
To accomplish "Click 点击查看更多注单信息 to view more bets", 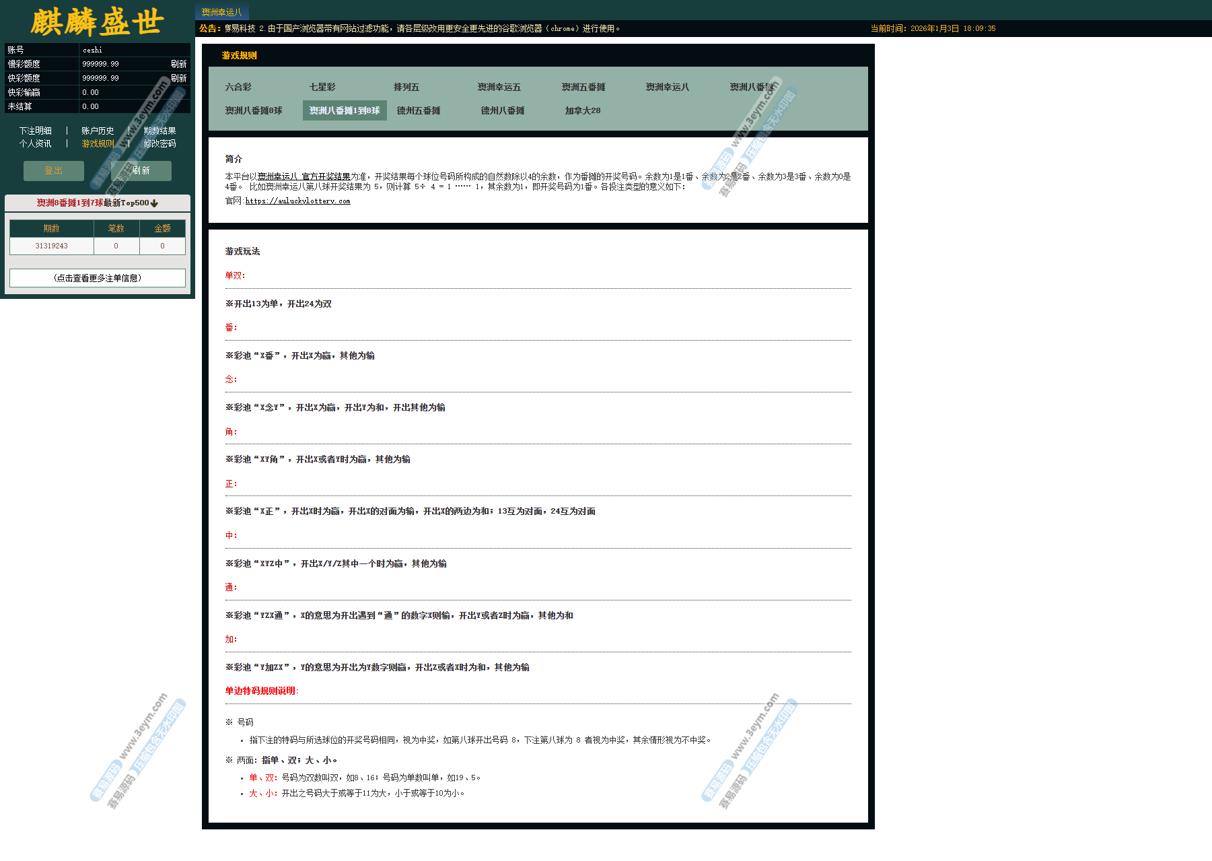I will [x=98, y=278].
